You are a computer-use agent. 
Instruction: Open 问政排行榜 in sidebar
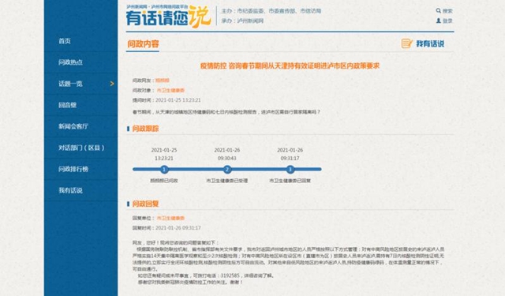[73, 169]
